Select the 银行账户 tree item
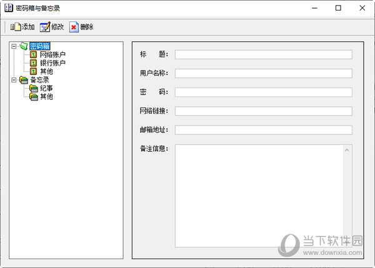 (x=52, y=63)
